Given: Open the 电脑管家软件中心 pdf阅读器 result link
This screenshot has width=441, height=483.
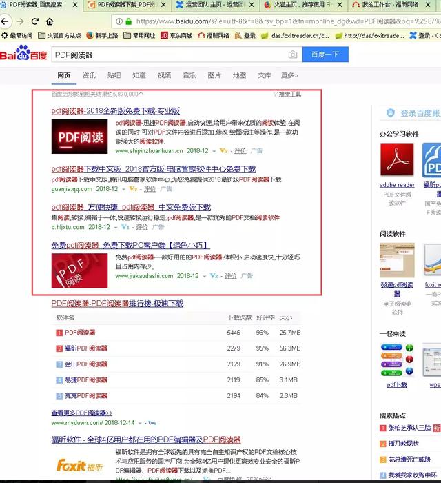Looking at the screenshot, I should pyautogui.click(x=154, y=169).
